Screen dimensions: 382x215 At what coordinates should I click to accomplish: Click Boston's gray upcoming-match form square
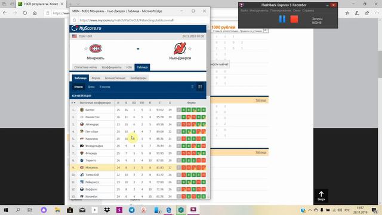[x=178, y=110]
